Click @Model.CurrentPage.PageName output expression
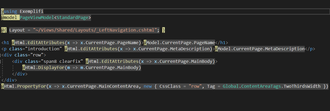Image resolution: width=330 pixels, height=111 pixels. click(x=179, y=43)
